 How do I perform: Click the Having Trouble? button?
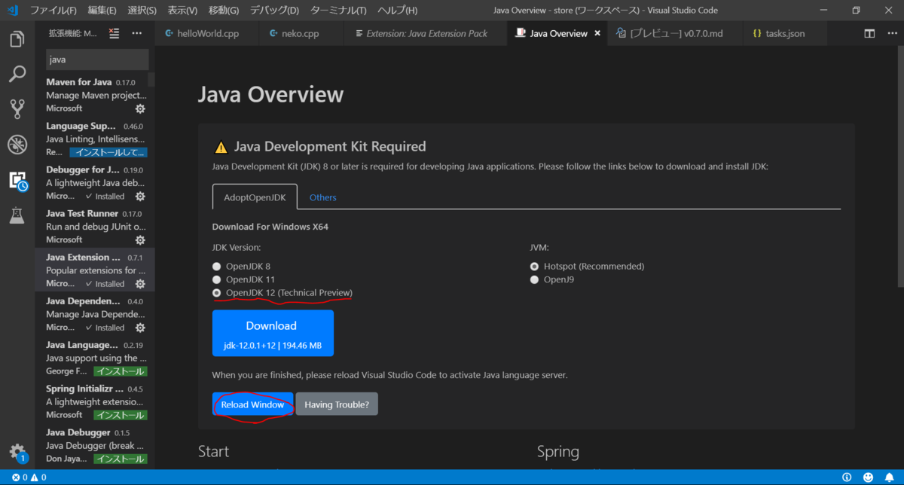336,404
